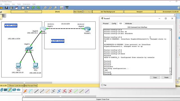Open the Activity Wizard icon
The image size is (180, 101).
click(x=17, y=8)
